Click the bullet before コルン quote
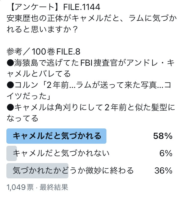The height and width of the screenshot is (199, 183). pyautogui.click(x=10, y=85)
